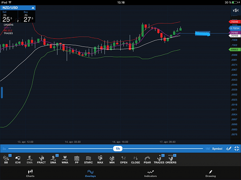Click the 14. apr. 03.00 time label

[73, 142]
